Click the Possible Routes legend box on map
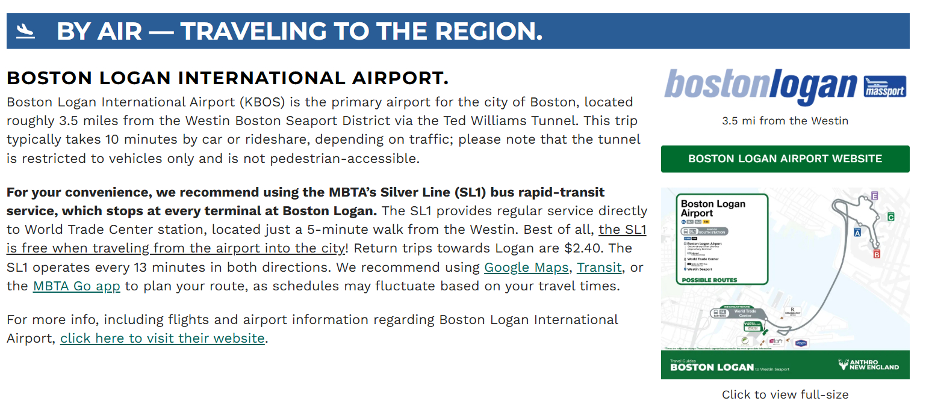The image size is (926, 416). pos(722,239)
